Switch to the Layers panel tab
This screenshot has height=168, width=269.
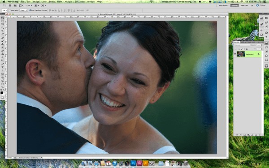coord(237,42)
